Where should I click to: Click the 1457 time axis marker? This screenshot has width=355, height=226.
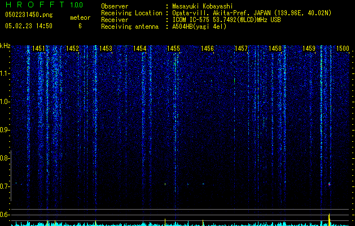(241, 49)
